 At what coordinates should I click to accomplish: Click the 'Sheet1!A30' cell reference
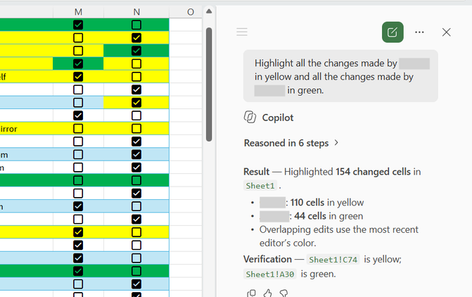(270, 274)
